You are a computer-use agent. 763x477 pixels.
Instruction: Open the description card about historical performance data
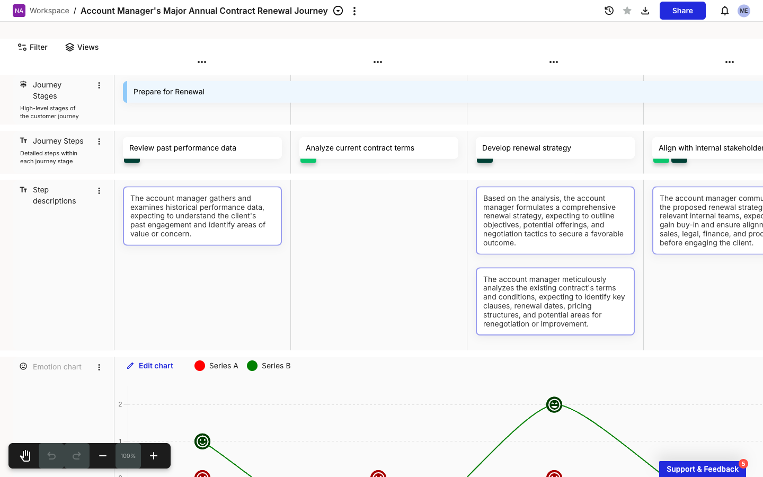(x=202, y=216)
